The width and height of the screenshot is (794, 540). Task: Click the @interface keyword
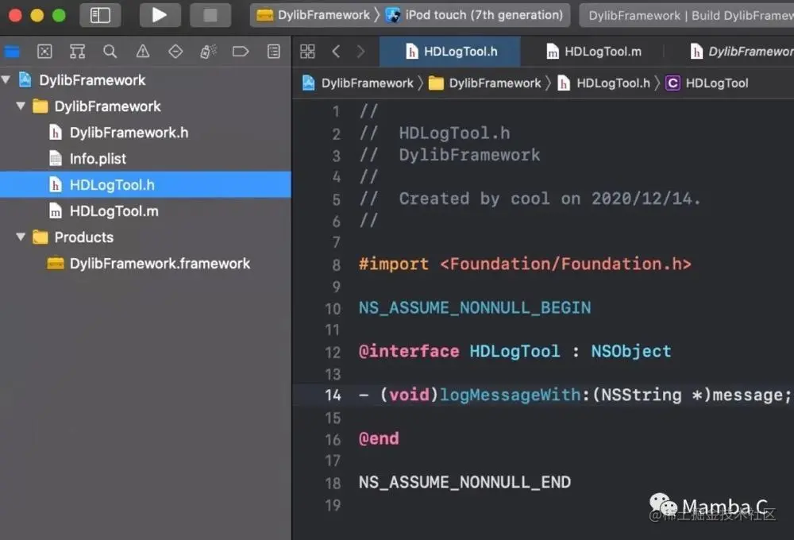tap(409, 351)
